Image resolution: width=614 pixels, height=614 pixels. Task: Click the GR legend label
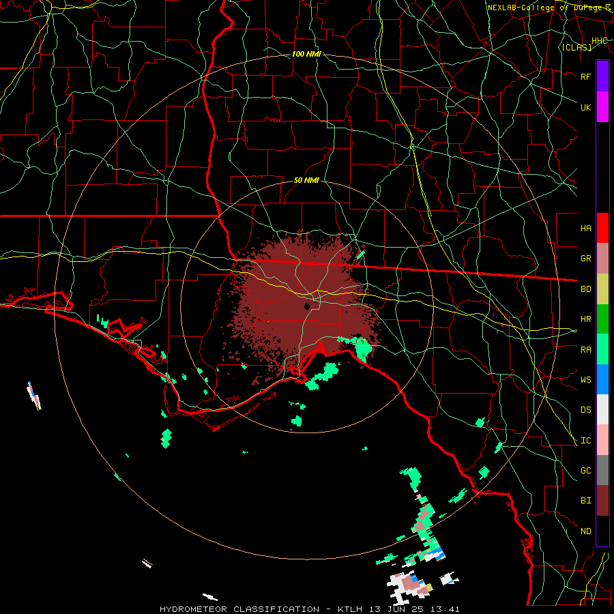click(586, 259)
